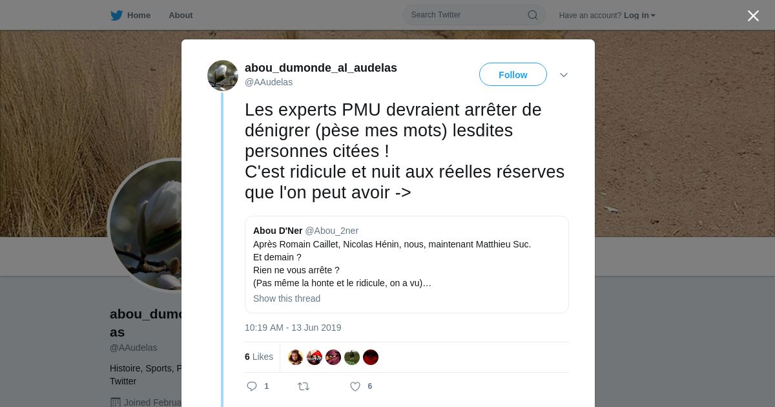Click the @AAudelas handle in tweet header

tap(269, 82)
